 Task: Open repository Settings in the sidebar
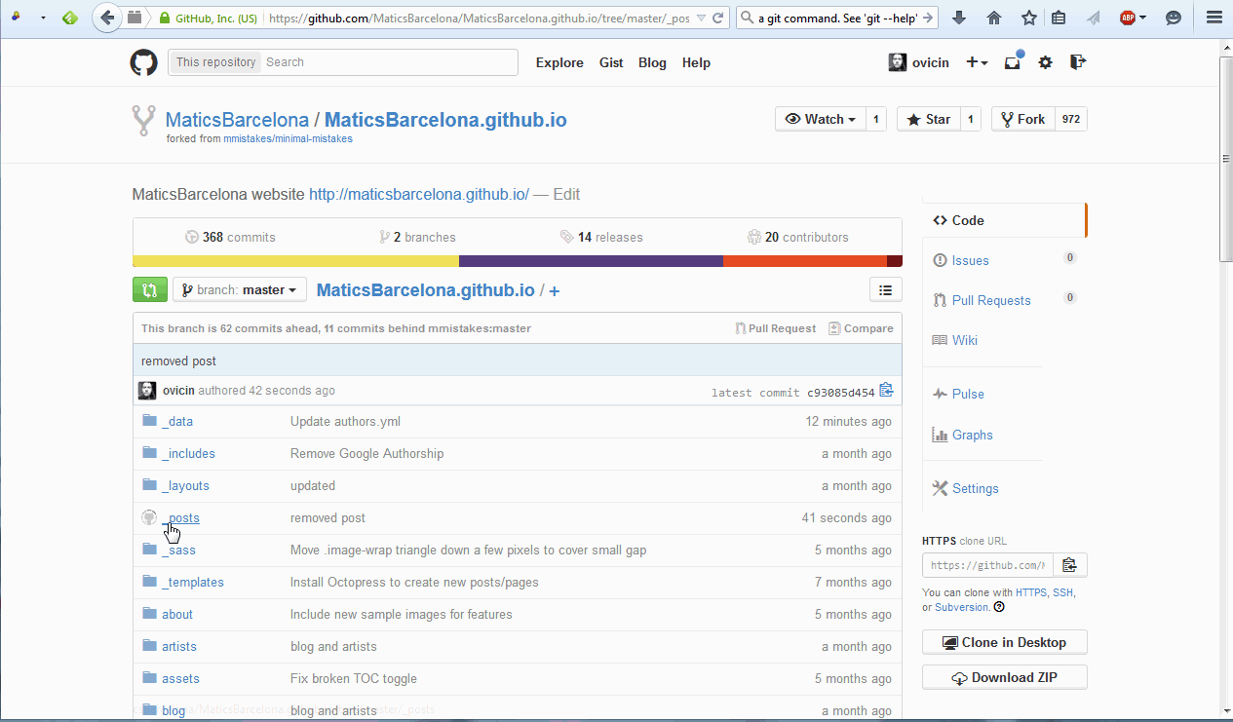(x=966, y=488)
